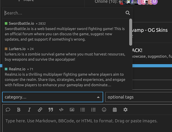Click the collapse arrow on category selector
Image resolution: width=172 pixels, height=132 pixels.
(x=98, y=97)
